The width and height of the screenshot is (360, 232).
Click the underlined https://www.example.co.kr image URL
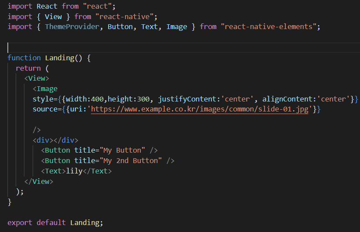point(199,109)
